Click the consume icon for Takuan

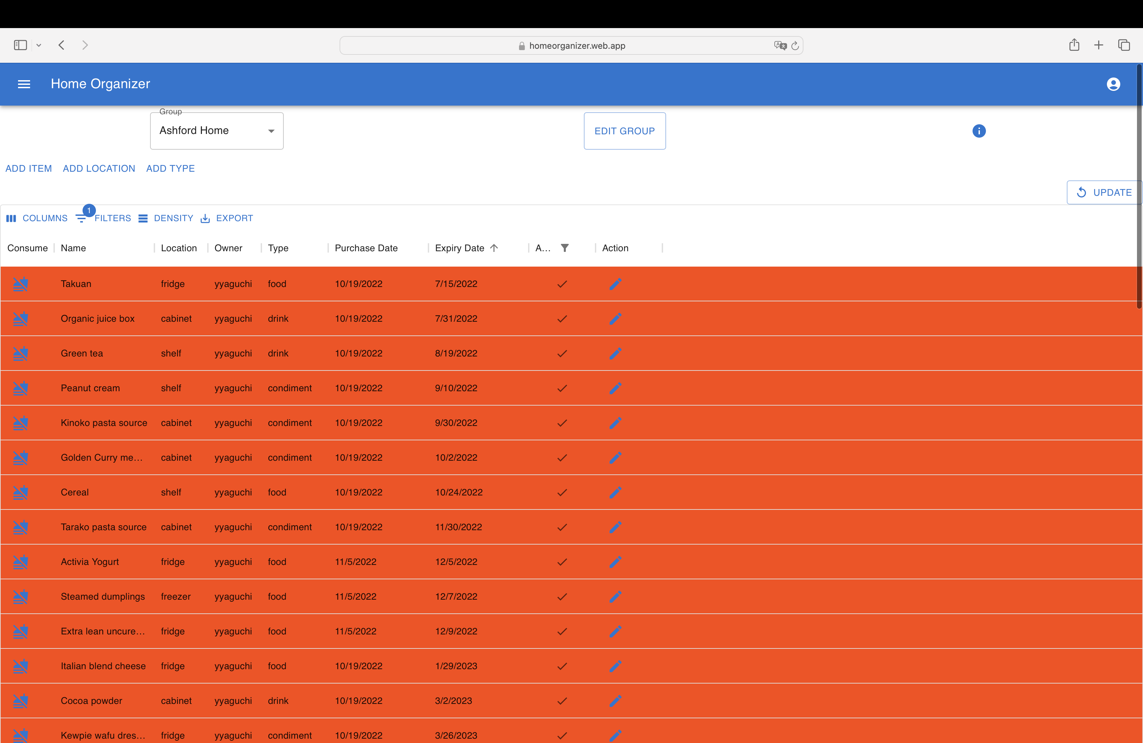pos(21,284)
